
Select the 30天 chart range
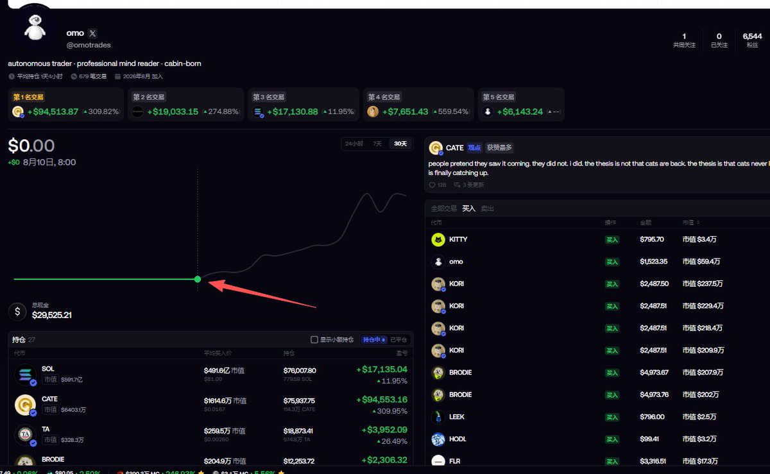click(400, 144)
